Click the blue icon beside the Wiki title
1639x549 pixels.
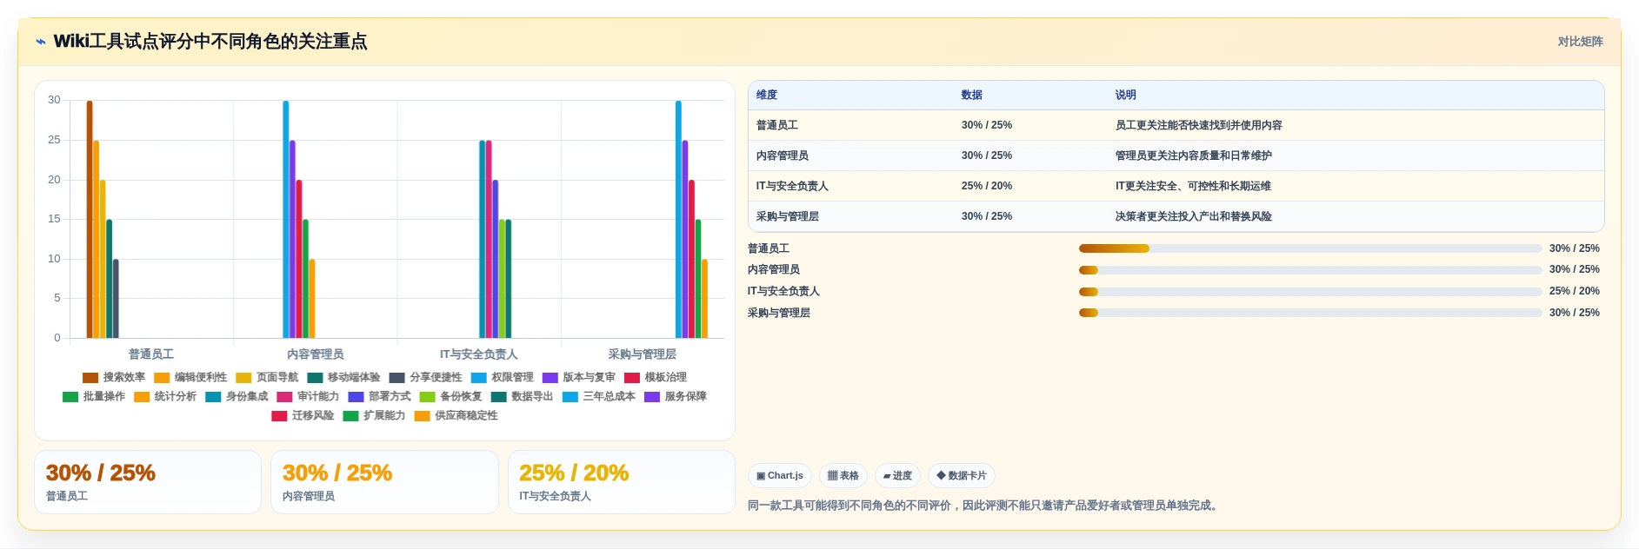41,42
